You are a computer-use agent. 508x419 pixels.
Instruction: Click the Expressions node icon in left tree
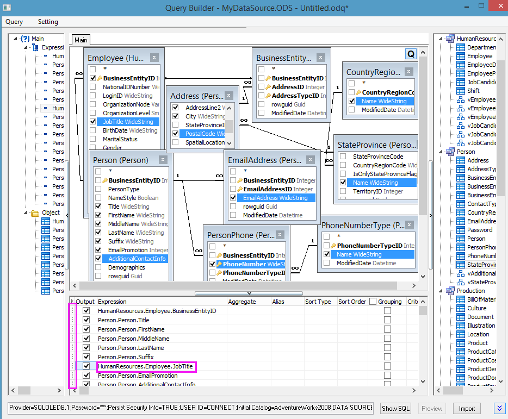tap(36, 47)
